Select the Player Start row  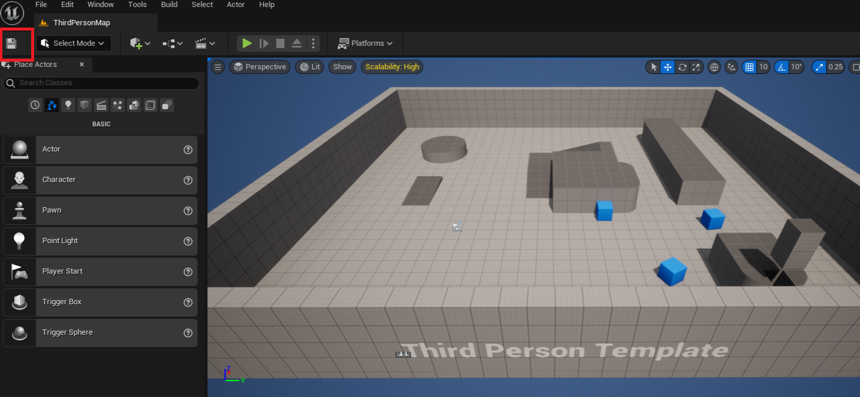click(100, 271)
